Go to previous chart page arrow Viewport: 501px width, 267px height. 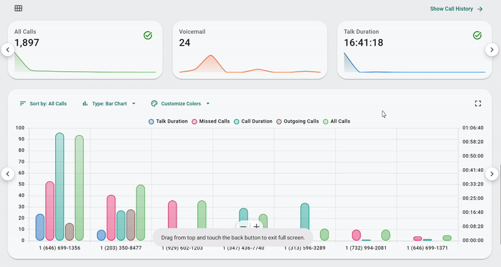pyautogui.click(x=8, y=174)
